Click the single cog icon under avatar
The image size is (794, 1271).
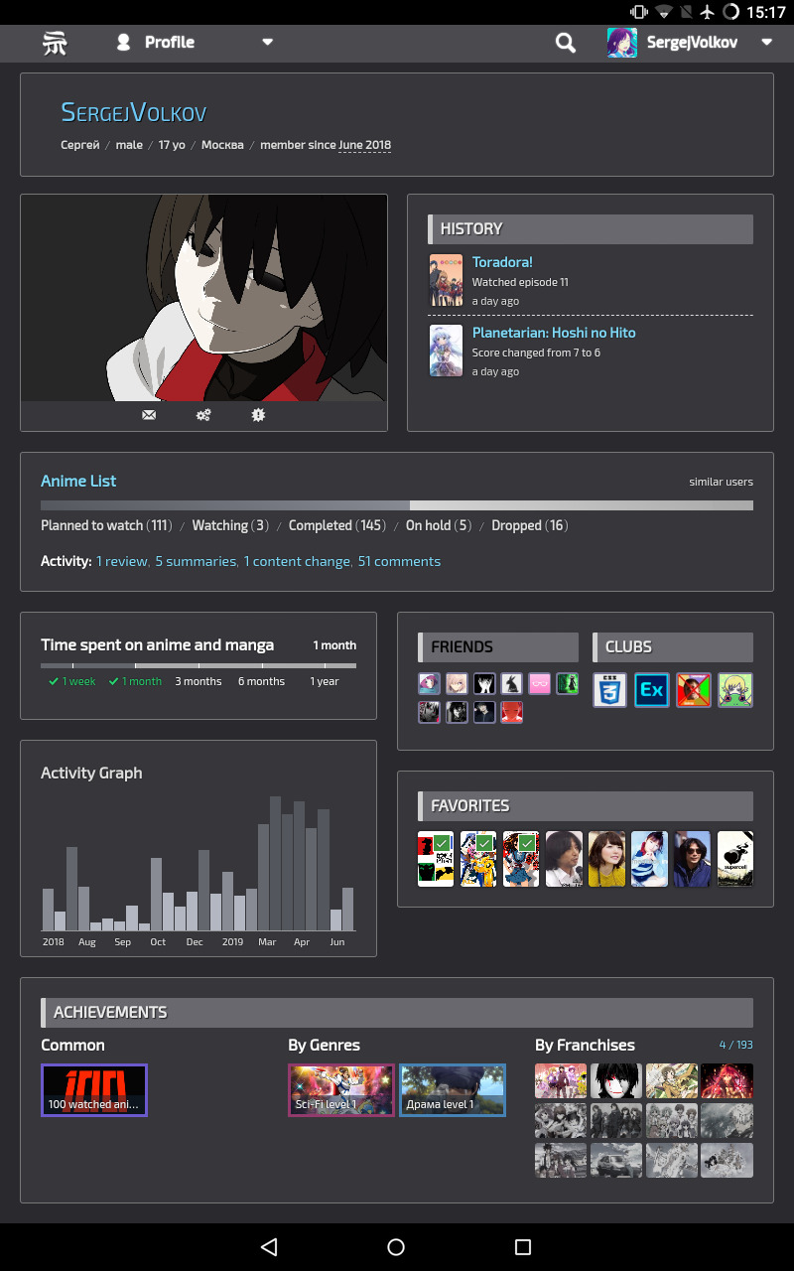[x=258, y=415]
